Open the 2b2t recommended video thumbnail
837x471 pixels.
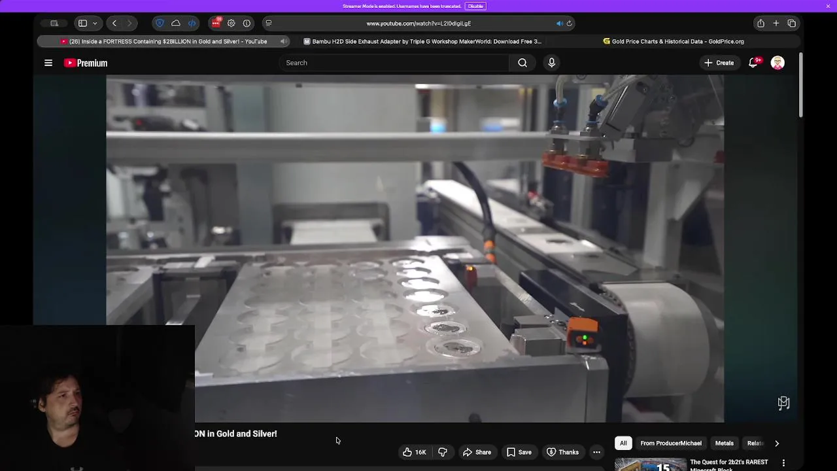pos(650,464)
